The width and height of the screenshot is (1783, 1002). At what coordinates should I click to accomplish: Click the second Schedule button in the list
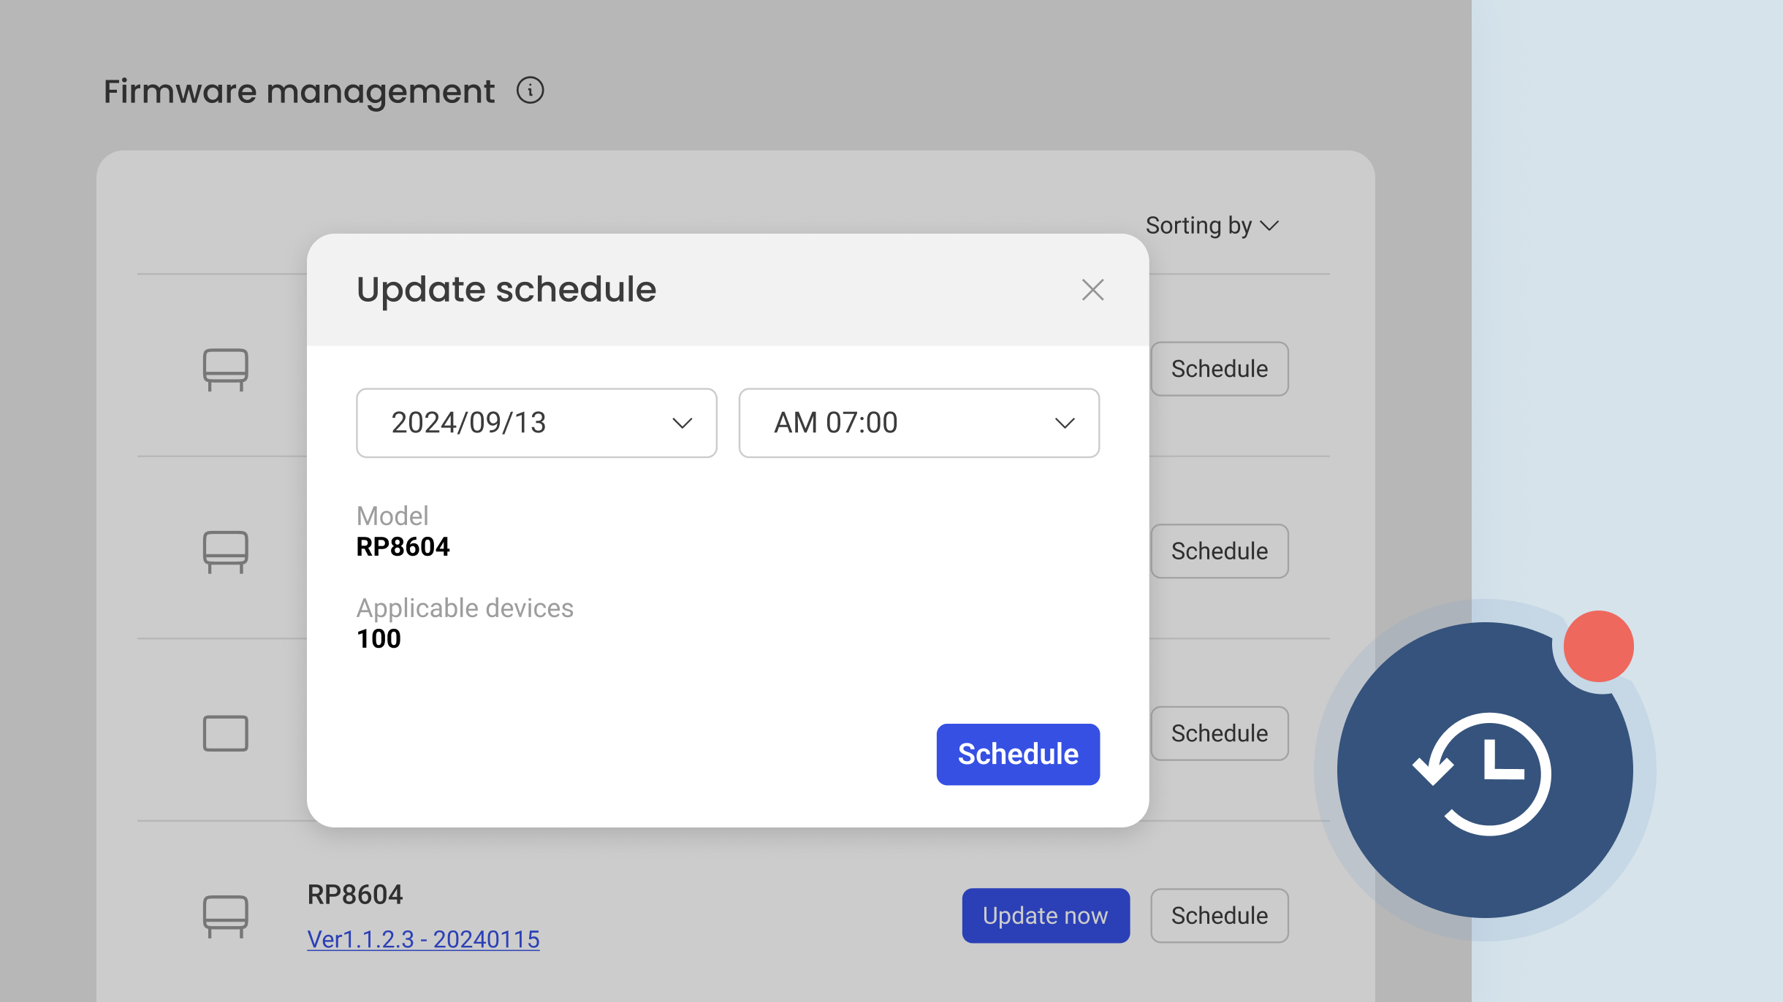pyautogui.click(x=1218, y=551)
